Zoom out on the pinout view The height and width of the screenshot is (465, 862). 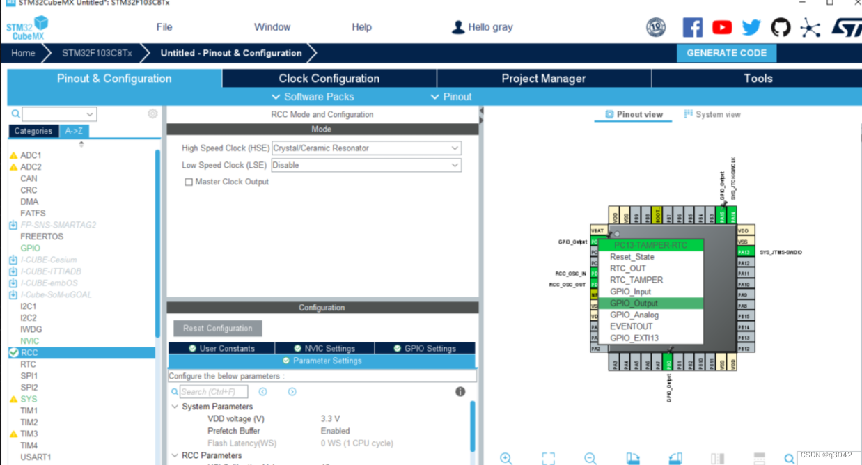coord(590,458)
